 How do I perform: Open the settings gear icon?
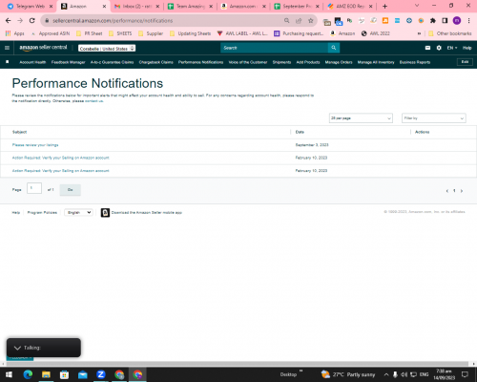click(x=439, y=48)
